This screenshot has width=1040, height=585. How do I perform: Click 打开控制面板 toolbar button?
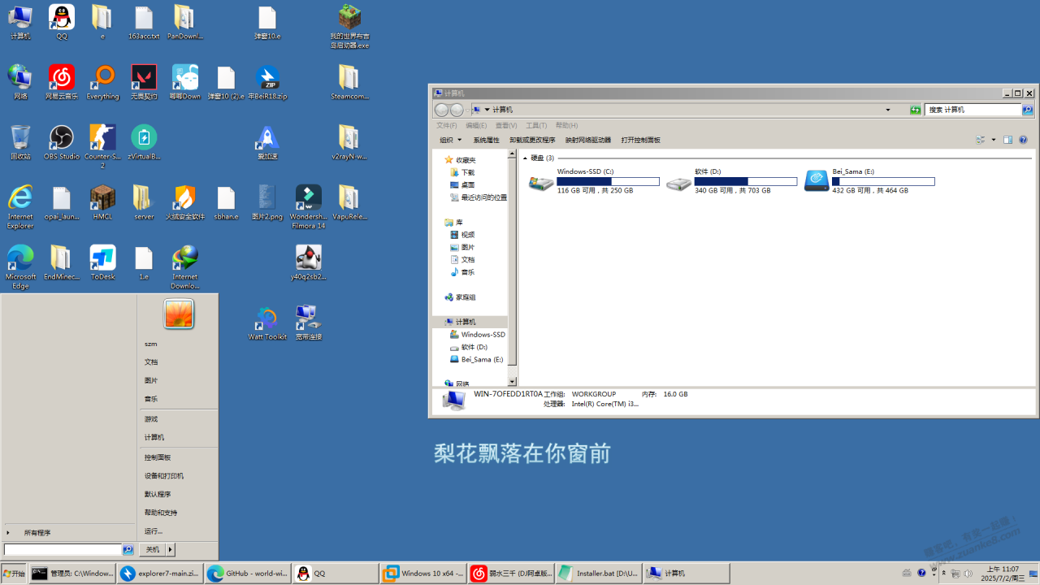641,140
